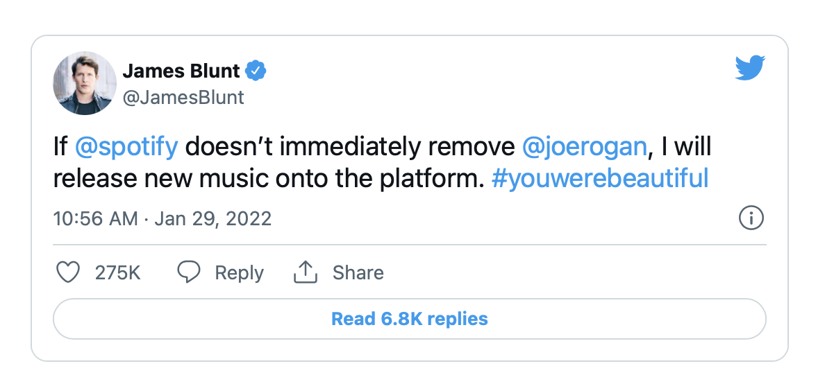The image size is (825, 384).
Task: Open the tweet info circle icon
Action: click(x=751, y=218)
